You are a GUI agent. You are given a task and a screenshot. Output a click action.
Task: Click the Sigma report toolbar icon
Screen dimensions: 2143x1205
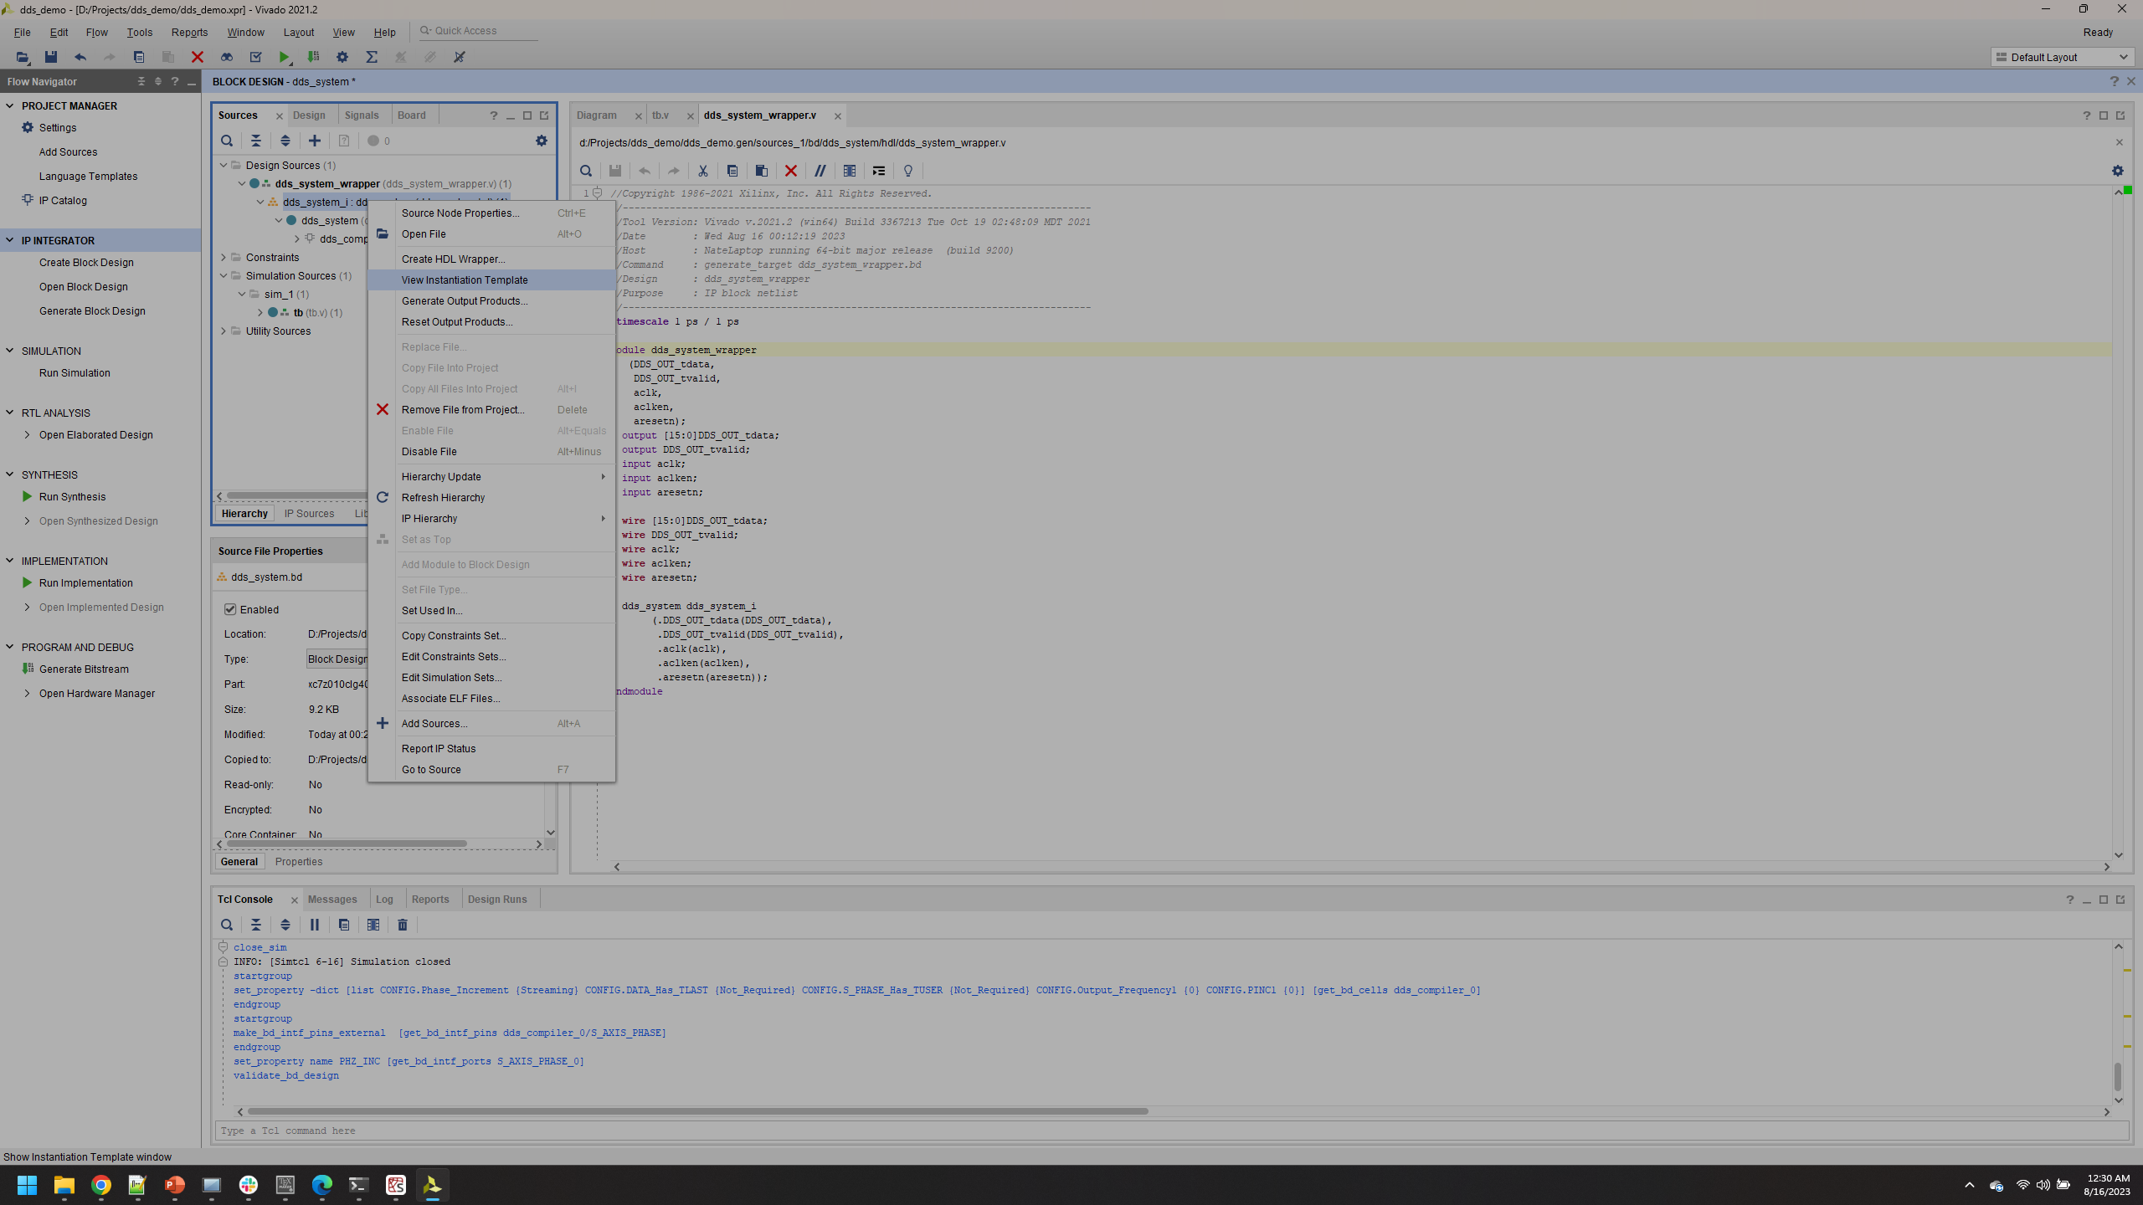click(372, 57)
